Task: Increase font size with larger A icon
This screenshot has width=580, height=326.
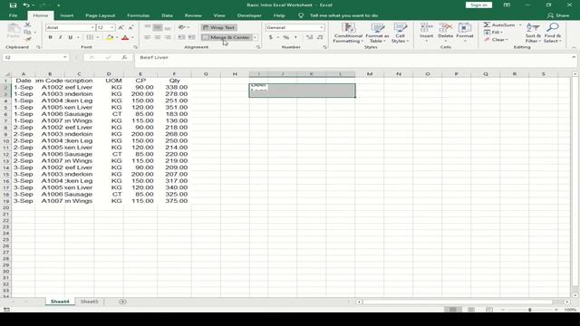Action: coord(121,27)
